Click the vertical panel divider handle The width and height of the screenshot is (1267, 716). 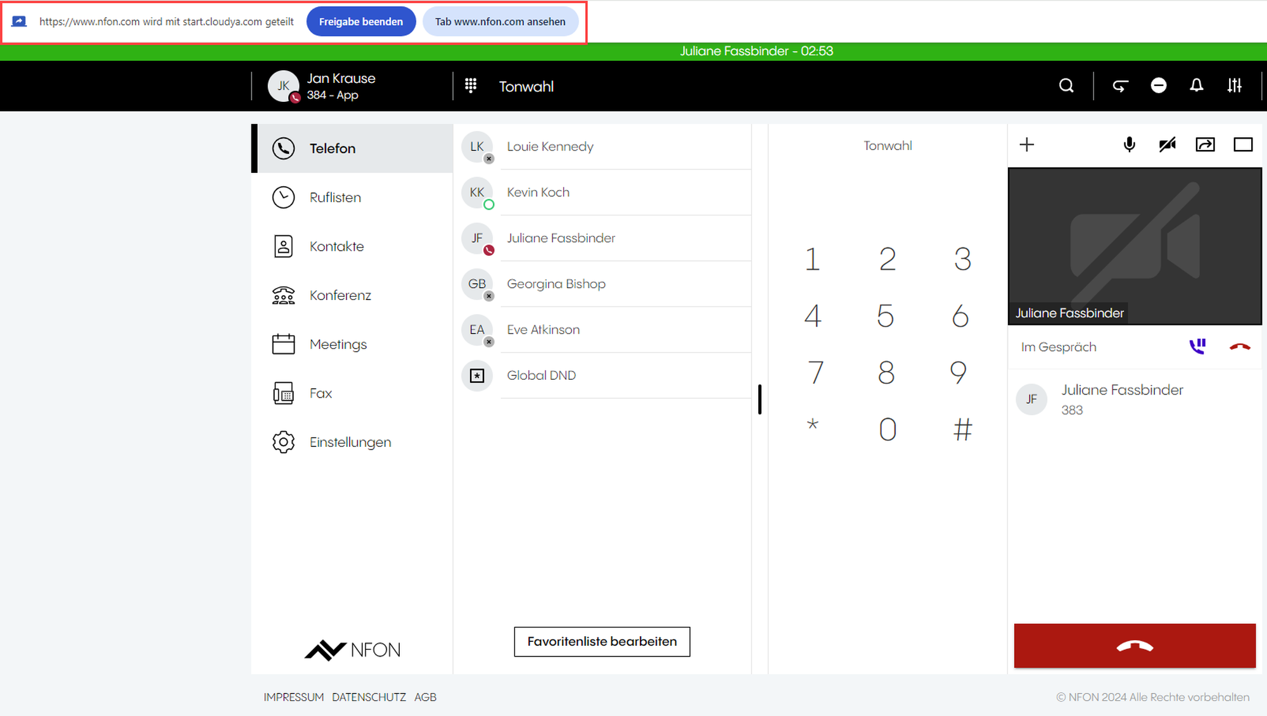(760, 399)
